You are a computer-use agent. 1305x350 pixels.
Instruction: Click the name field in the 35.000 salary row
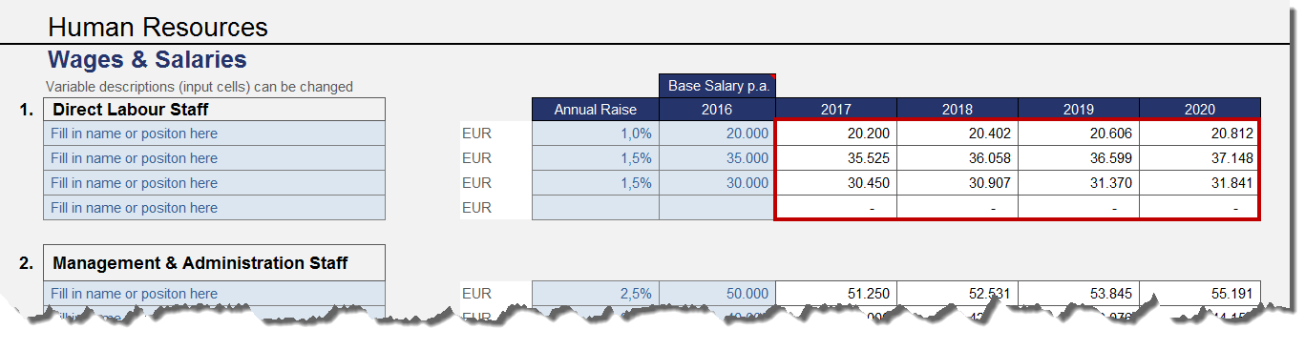click(214, 158)
